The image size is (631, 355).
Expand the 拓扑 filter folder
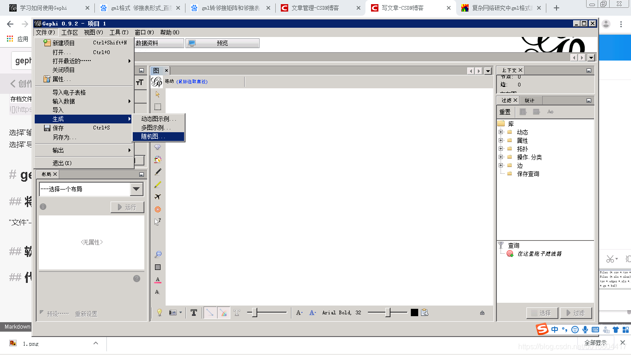pyautogui.click(x=501, y=149)
